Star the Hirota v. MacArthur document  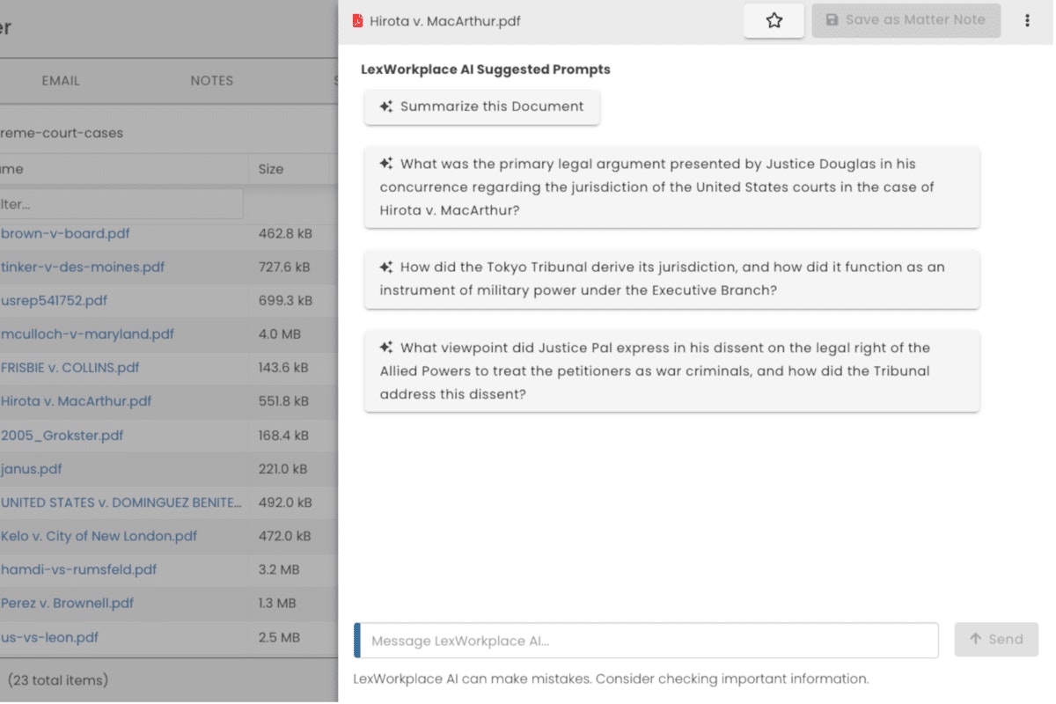point(774,20)
